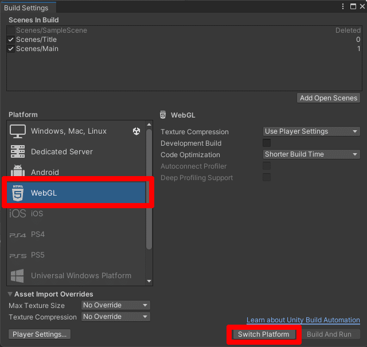The height and width of the screenshot is (347, 367).
Task: Collapse the Asset Import Overrides section
Action: point(10,294)
